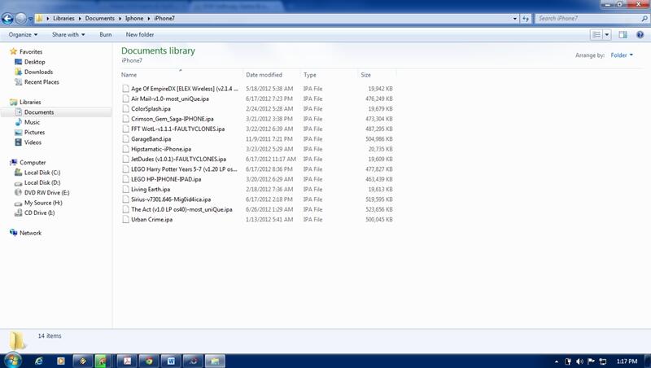Click the volume speaker tray icon
Image resolution: width=651 pixels, height=368 pixels.
pyautogui.click(x=579, y=361)
